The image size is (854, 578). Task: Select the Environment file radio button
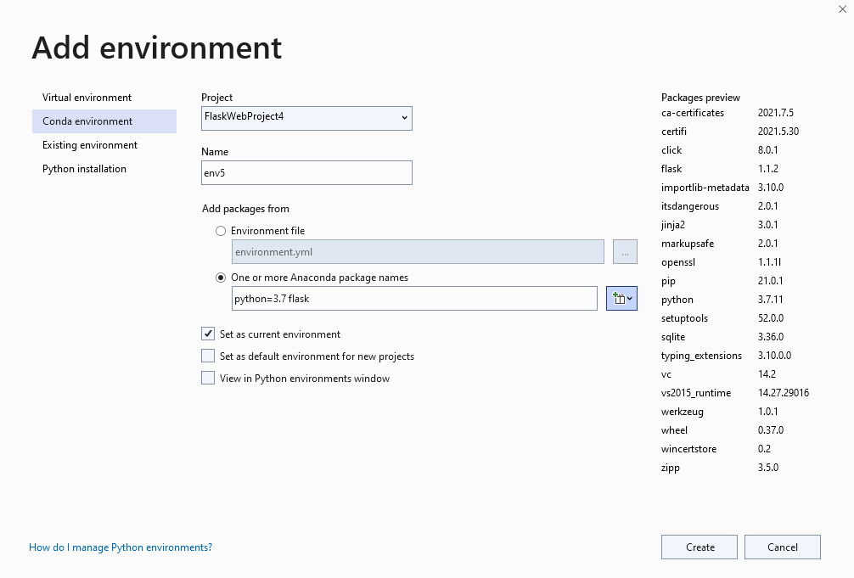[221, 230]
